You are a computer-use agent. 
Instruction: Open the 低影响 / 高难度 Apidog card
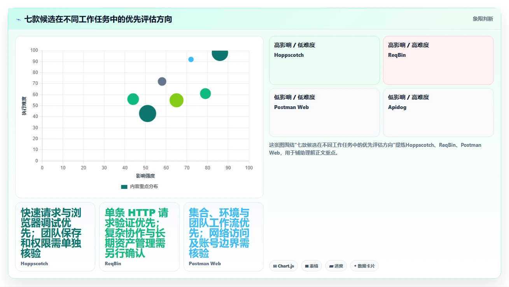tap(438, 113)
